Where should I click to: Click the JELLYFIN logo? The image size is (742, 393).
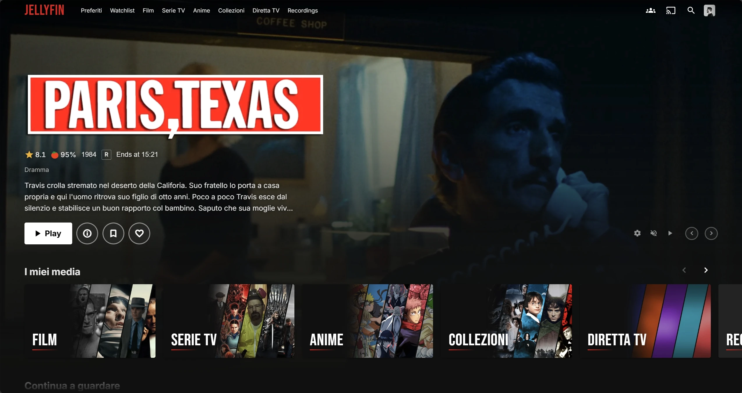44,10
